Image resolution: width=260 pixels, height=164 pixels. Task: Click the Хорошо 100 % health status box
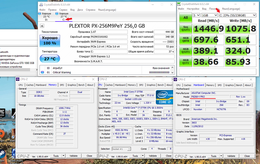50,41
